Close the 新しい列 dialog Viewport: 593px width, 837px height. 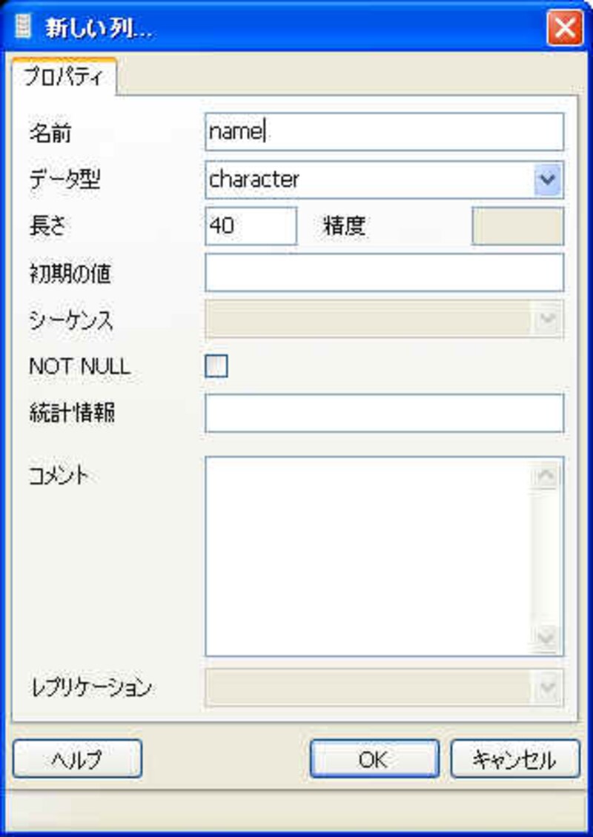coord(565,29)
